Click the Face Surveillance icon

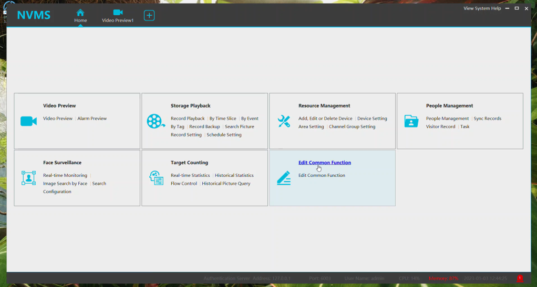[28, 178]
